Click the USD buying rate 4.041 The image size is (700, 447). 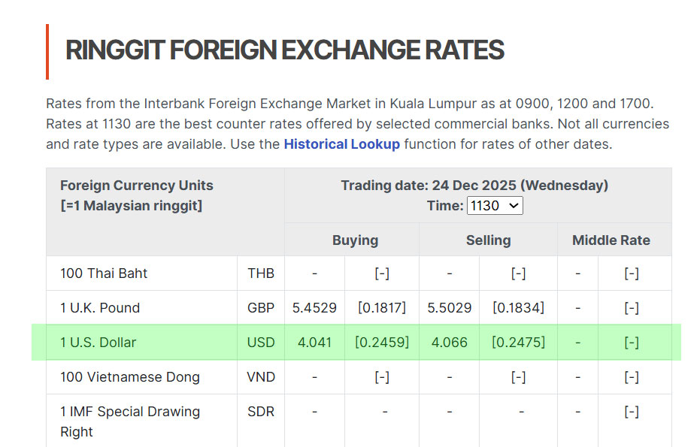[314, 343]
